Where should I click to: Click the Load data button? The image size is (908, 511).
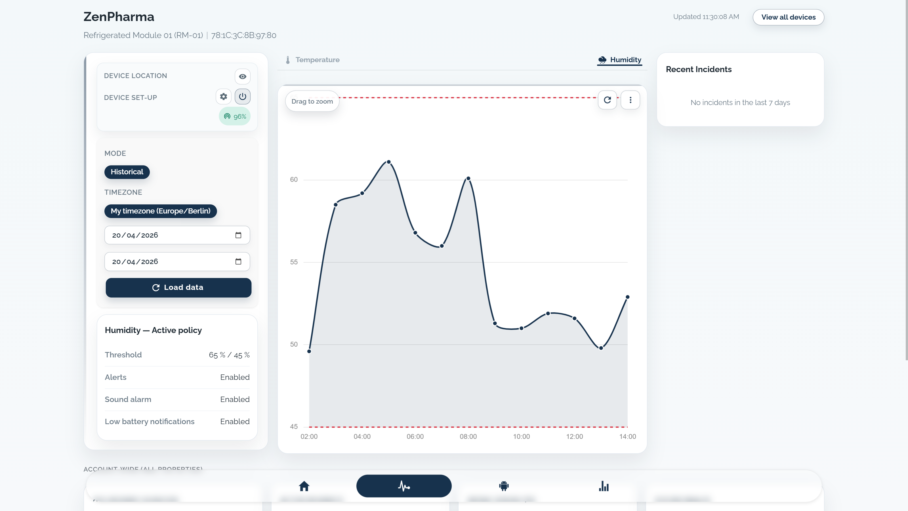178,287
